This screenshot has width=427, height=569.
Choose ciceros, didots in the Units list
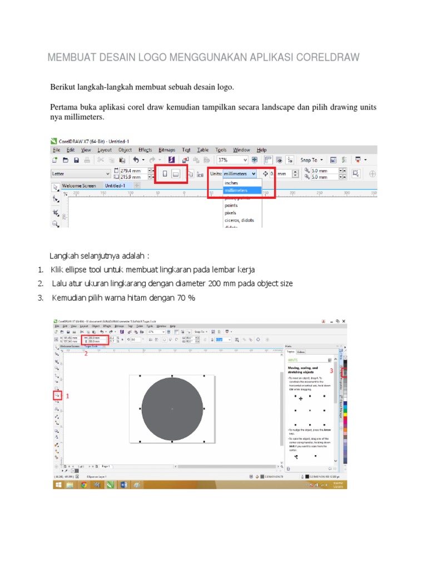242,220
